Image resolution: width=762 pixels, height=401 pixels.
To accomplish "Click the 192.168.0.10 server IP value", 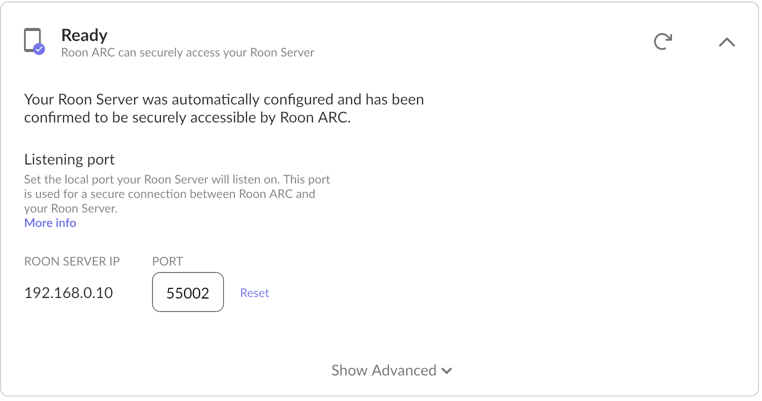I will 68,293.
